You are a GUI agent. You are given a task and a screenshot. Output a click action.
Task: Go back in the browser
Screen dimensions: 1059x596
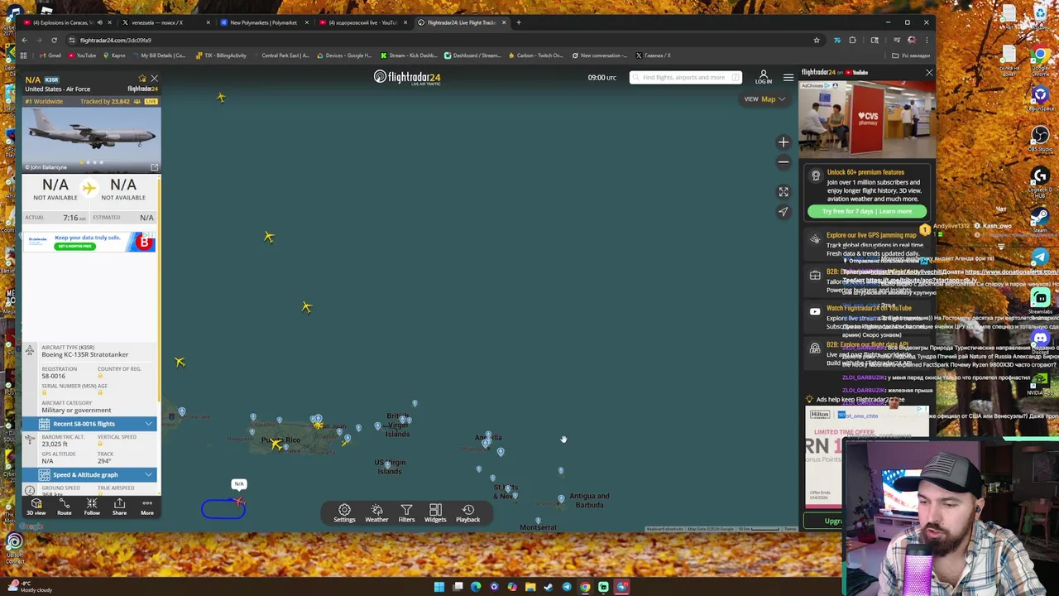click(25, 40)
